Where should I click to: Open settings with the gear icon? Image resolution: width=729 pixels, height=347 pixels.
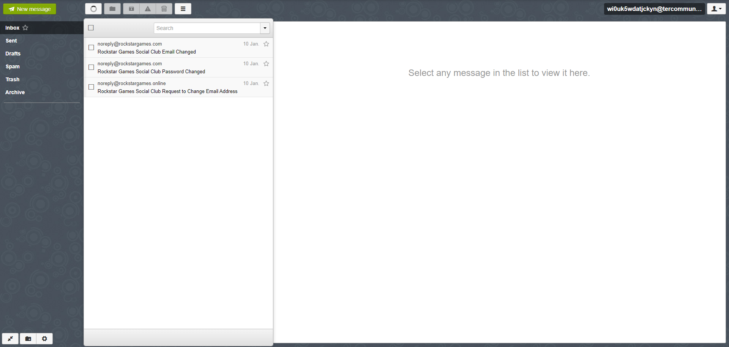(44, 339)
